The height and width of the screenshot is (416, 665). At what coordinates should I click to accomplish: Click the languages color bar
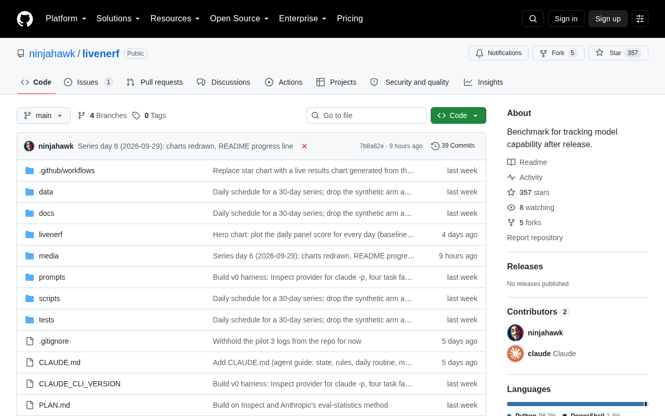tap(578, 404)
